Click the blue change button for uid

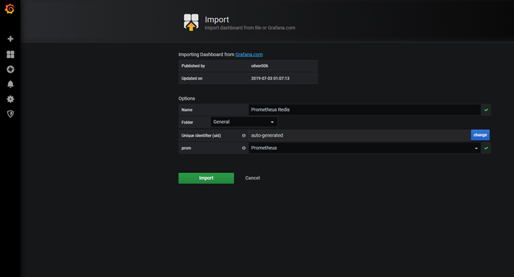click(x=480, y=135)
